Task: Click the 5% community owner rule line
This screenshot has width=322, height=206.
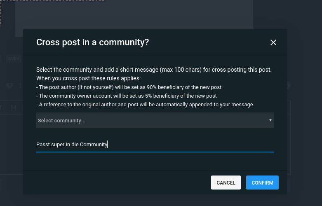Action: point(126,96)
